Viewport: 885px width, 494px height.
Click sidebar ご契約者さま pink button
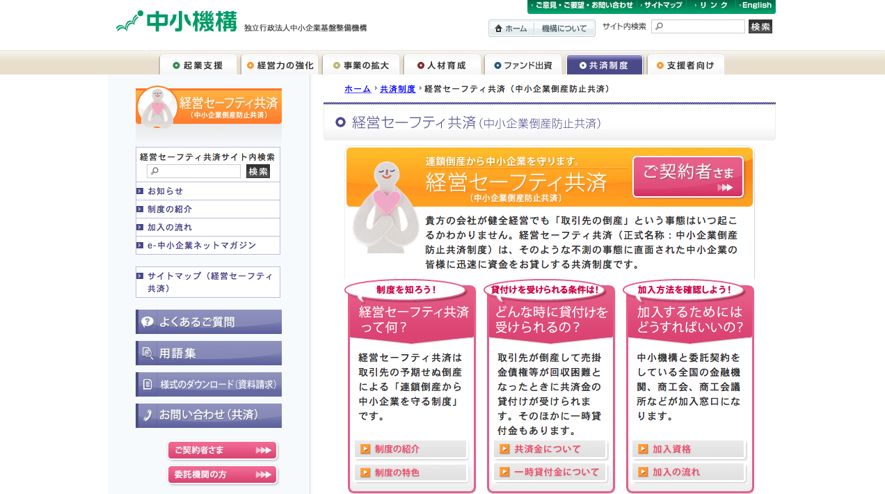[x=223, y=451]
